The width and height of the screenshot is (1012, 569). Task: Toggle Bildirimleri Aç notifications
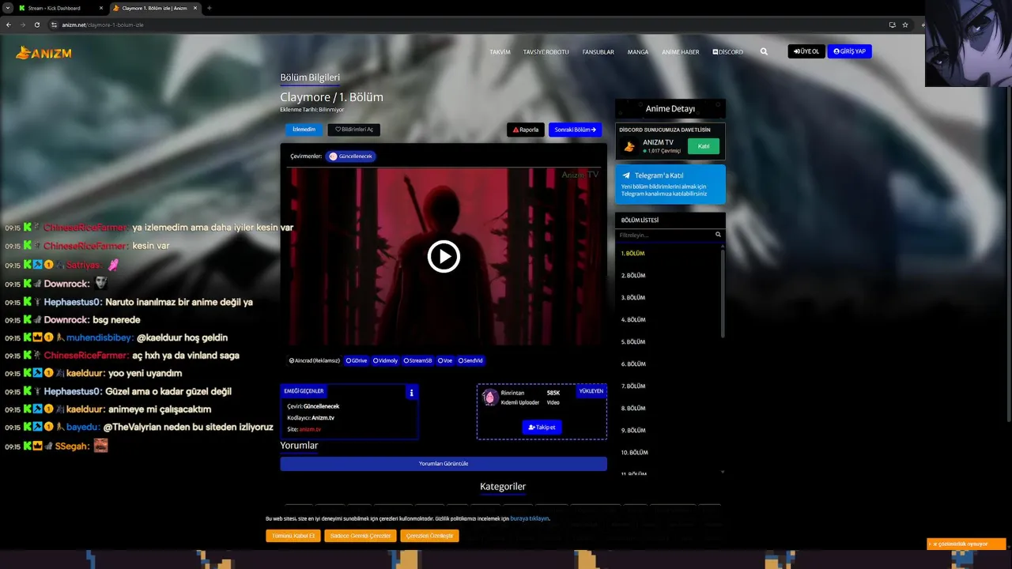354,130
